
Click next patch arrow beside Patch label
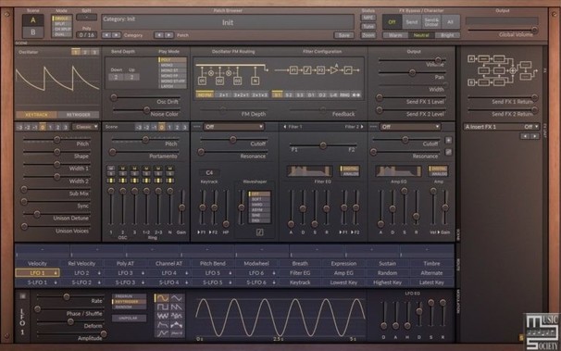point(168,35)
